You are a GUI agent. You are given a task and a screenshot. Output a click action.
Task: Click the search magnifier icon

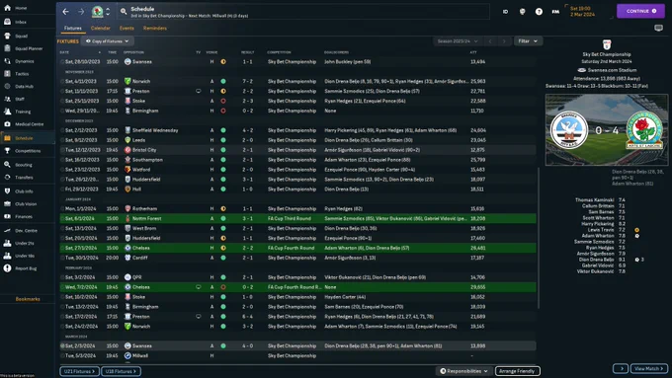[124, 12]
